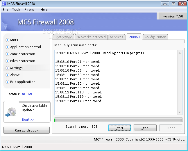The width and height of the screenshot is (188, 151).
Task: Click the MCS Firewall title bar icon
Action: tap(4, 3)
